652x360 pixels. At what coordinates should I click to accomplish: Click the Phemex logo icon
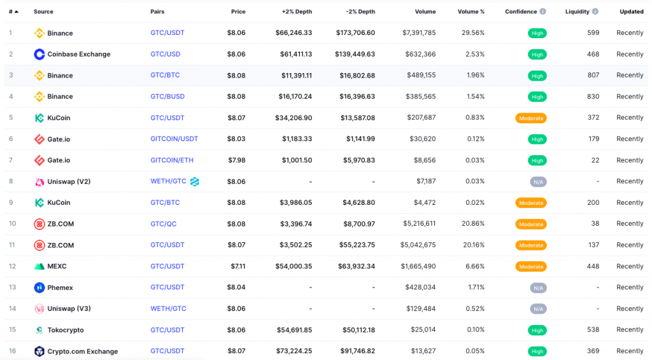pos(39,287)
